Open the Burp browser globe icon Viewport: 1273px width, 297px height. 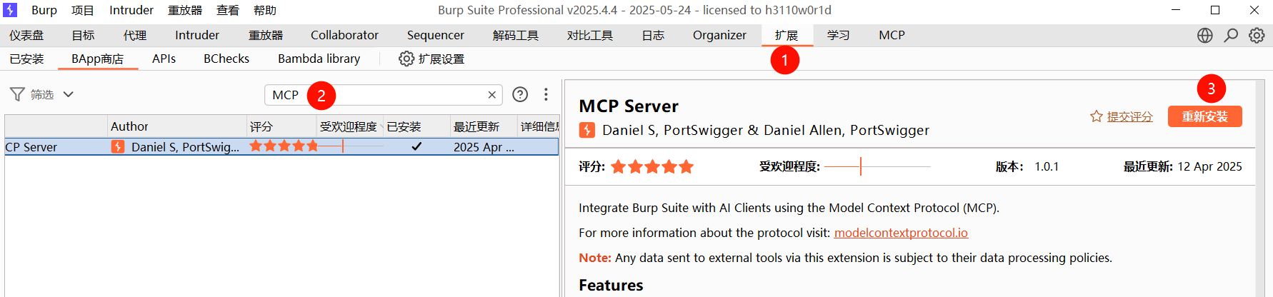click(1205, 36)
